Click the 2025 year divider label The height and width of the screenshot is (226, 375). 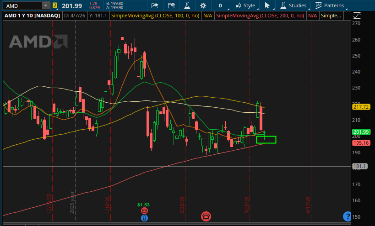(72, 202)
